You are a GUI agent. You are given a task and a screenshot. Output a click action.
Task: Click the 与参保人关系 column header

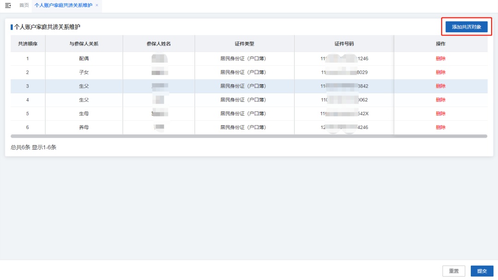[84, 44]
